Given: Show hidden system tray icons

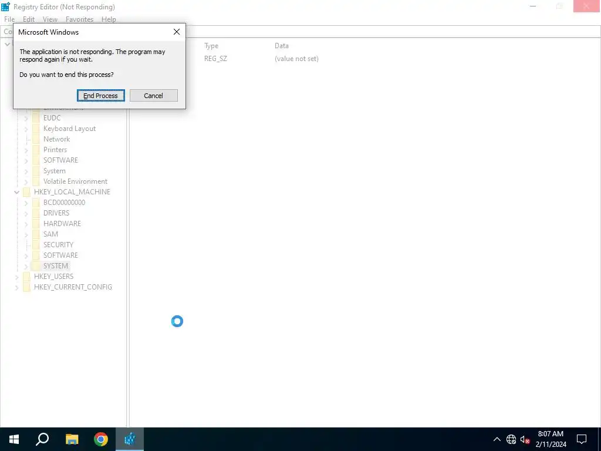Looking at the screenshot, I should tap(497, 439).
